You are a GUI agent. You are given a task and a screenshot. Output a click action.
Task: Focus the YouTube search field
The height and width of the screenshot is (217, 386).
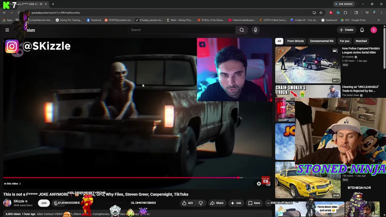tap(182, 30)
